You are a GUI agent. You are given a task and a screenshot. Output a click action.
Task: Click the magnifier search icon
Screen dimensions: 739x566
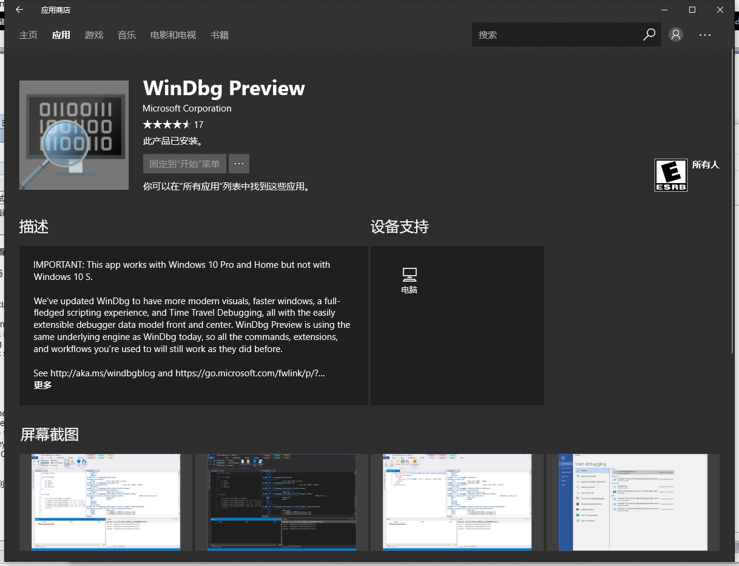[x=649, y=35]
